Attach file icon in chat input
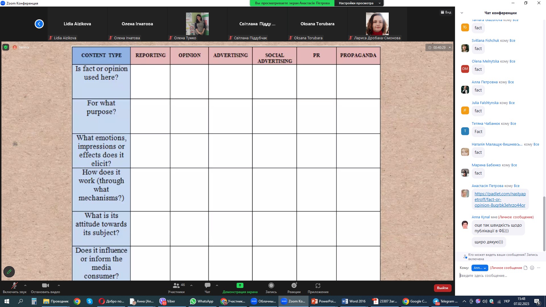The width and height of the screenshot is (546, 307). tap(526, 268)
